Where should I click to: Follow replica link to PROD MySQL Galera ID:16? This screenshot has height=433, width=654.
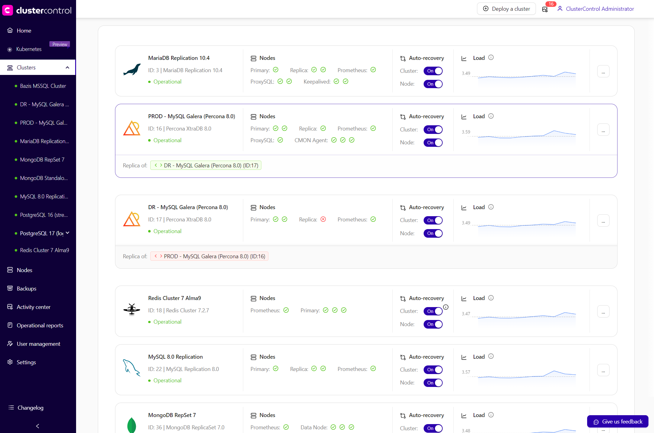click(209, 256)
